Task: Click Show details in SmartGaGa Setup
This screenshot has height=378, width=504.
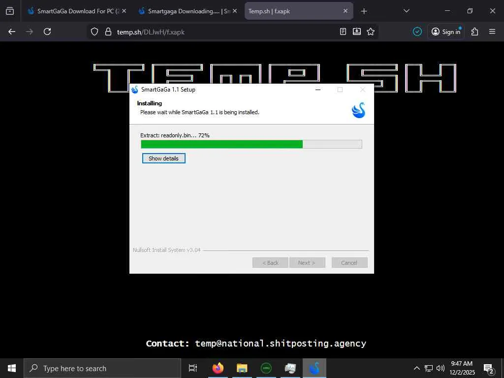Action: [163, 158]
